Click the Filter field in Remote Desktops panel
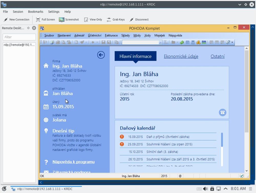 (19, 37)
